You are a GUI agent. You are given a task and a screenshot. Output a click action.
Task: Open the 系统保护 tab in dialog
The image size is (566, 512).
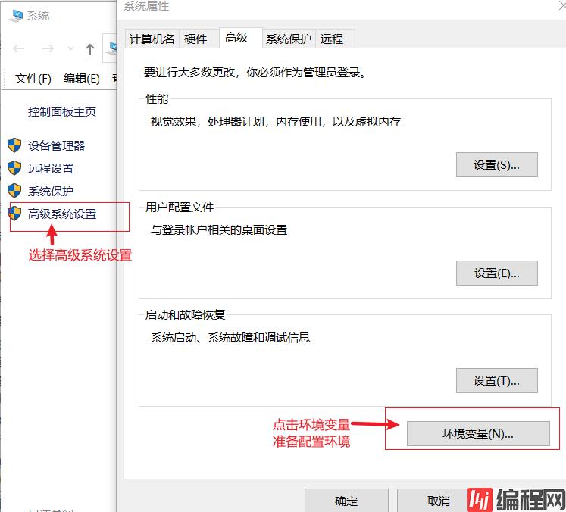coord(288,39)
